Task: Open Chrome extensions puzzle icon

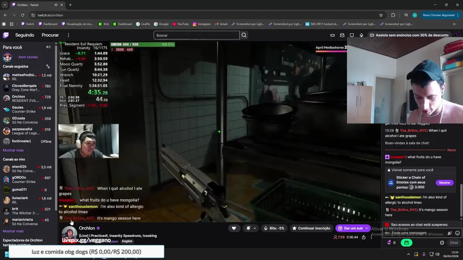Action: tap(393, 15)
